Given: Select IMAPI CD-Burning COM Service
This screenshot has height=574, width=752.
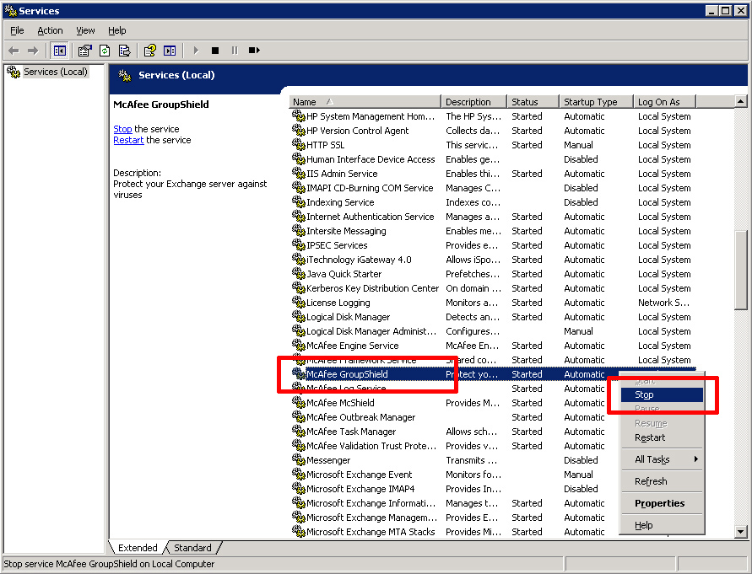Looking at the screenshot, I should (370, 188).
